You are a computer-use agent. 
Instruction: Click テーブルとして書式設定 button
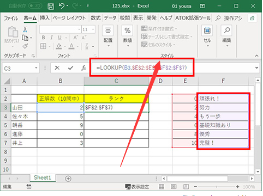167,36
